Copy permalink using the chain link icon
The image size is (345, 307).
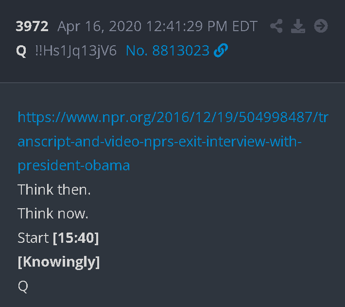(221, 51)
